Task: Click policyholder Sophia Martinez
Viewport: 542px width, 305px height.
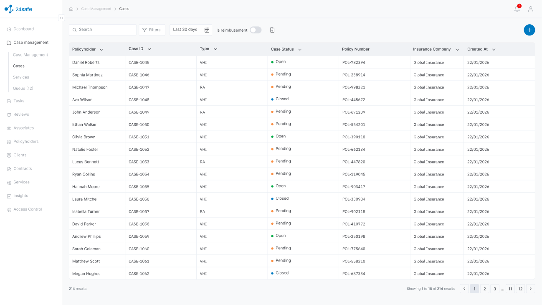Action: [87, 75]
